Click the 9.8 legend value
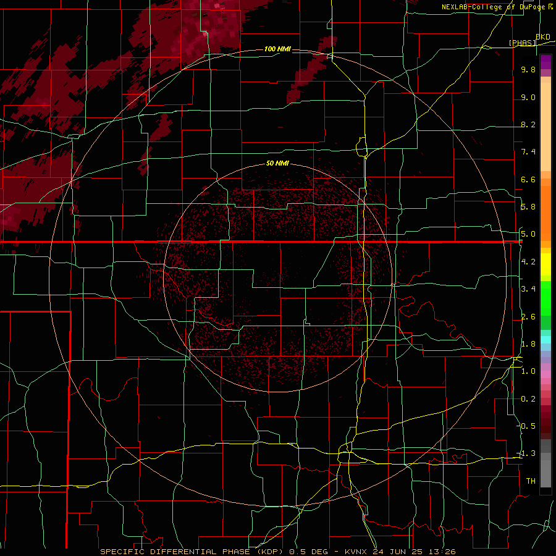The image size is (556, 556). [528, 69]
